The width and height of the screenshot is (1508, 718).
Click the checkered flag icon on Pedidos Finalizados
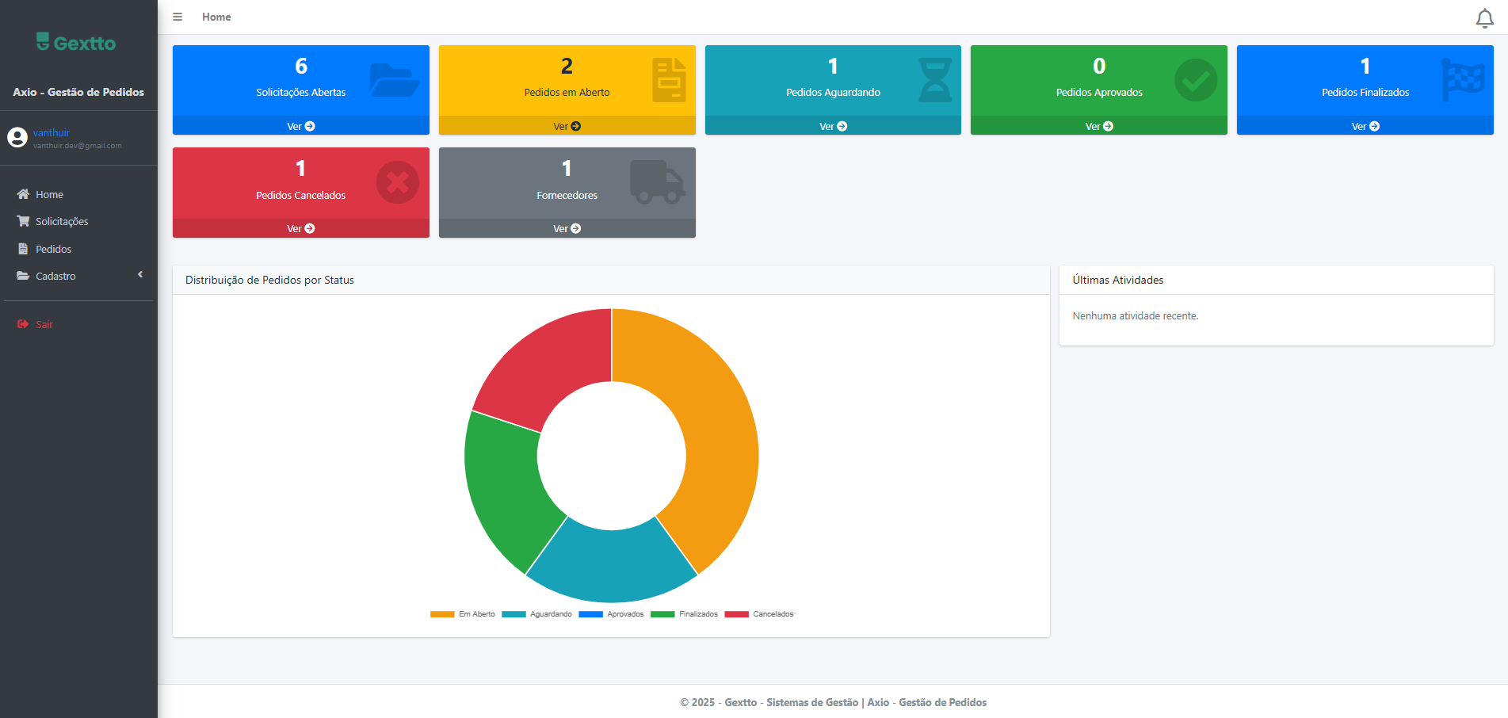[x=1462, y=80]
